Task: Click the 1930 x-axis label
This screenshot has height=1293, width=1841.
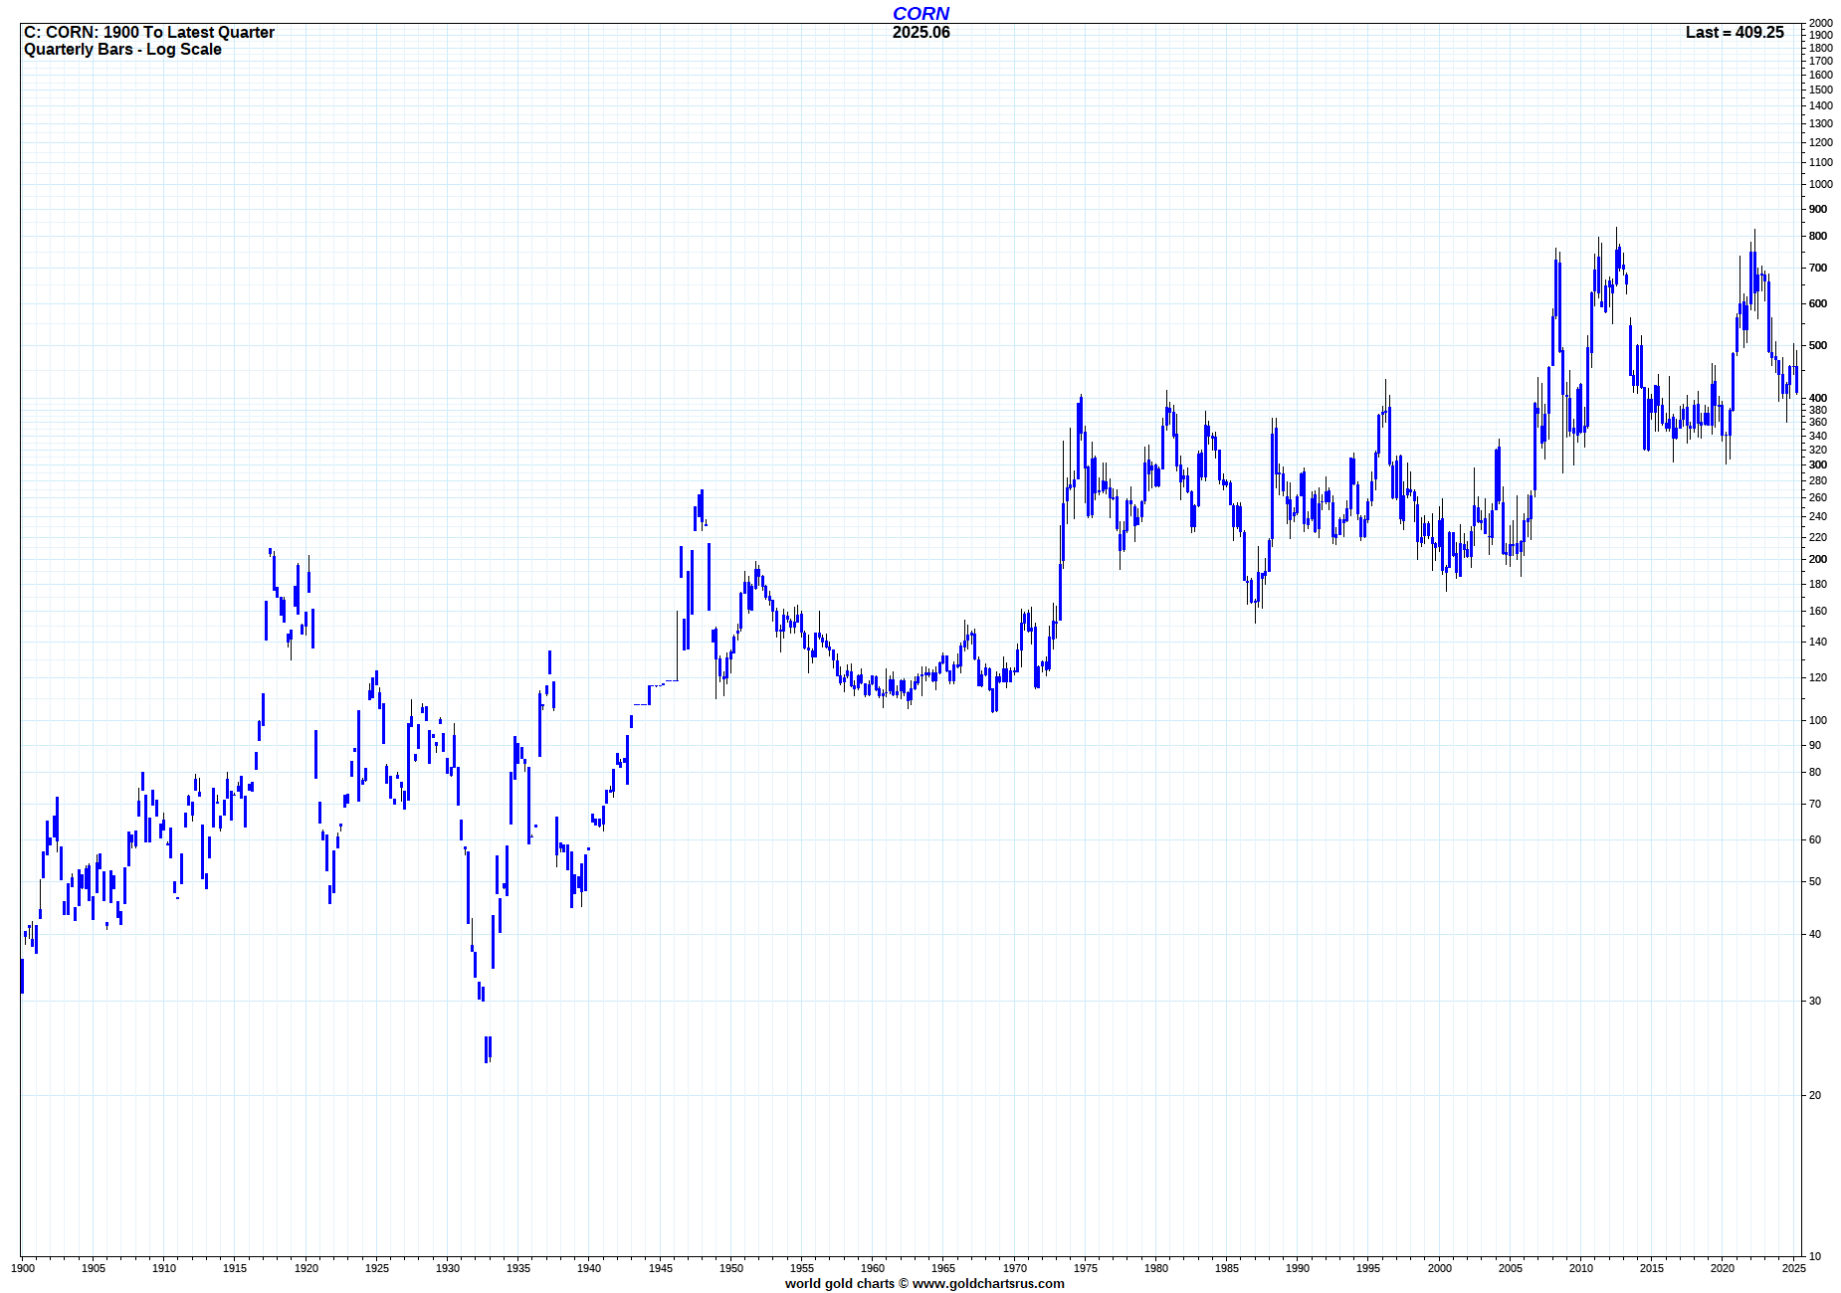Action: click(x=448, y=1268)
